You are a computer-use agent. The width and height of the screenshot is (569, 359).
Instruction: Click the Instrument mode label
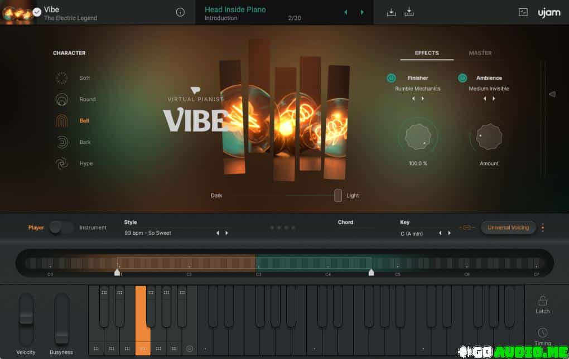pos(93,227)
